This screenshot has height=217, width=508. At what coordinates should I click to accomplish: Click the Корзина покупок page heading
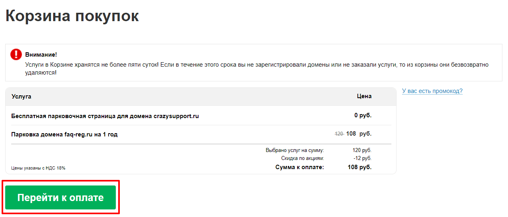click(x=72, y=16)
